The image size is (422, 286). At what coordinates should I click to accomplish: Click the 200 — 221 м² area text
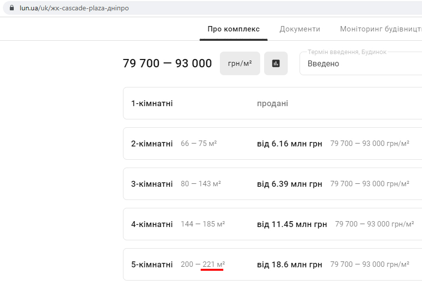(203, 264)
